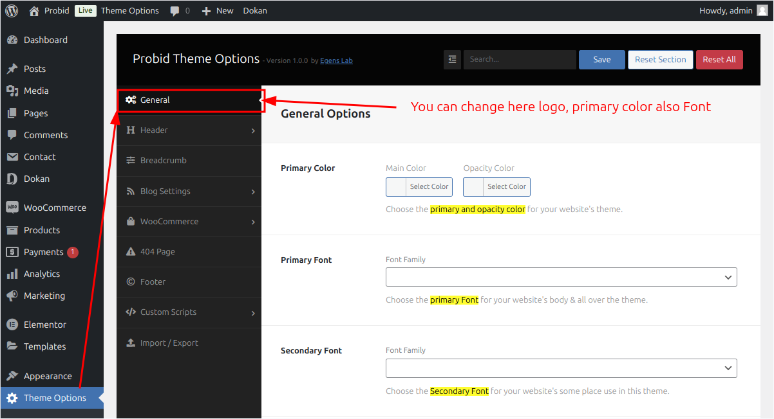
Task: Open the 404 Page options tab
Action: 189,252
